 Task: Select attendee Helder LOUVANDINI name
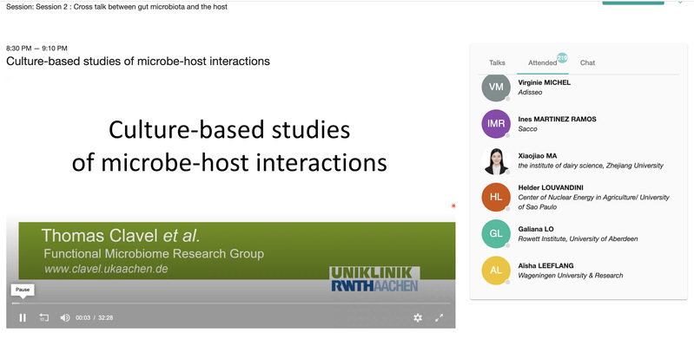coord(551,188)
